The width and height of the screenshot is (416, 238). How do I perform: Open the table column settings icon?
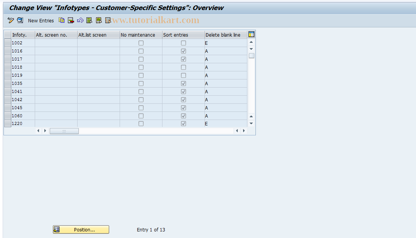click(251, 34)
